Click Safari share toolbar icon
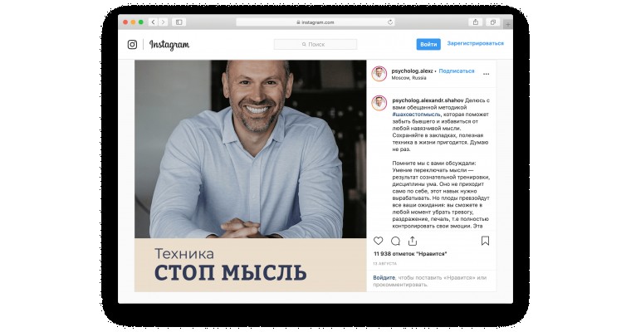This screenshot has width=631, height=332. pyautogui.click(x=475, y=22)
